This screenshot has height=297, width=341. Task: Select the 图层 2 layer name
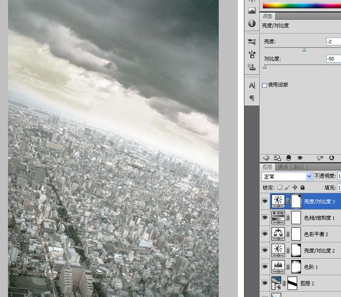[x=307, y=283]
